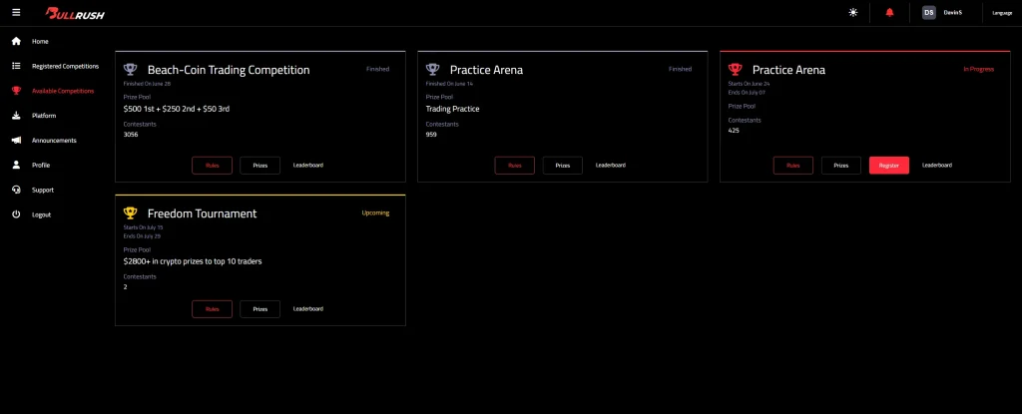This screenshot has width=1022, height=414.
Task: Toggle the light theme sun icon
Action: [853, 12]
